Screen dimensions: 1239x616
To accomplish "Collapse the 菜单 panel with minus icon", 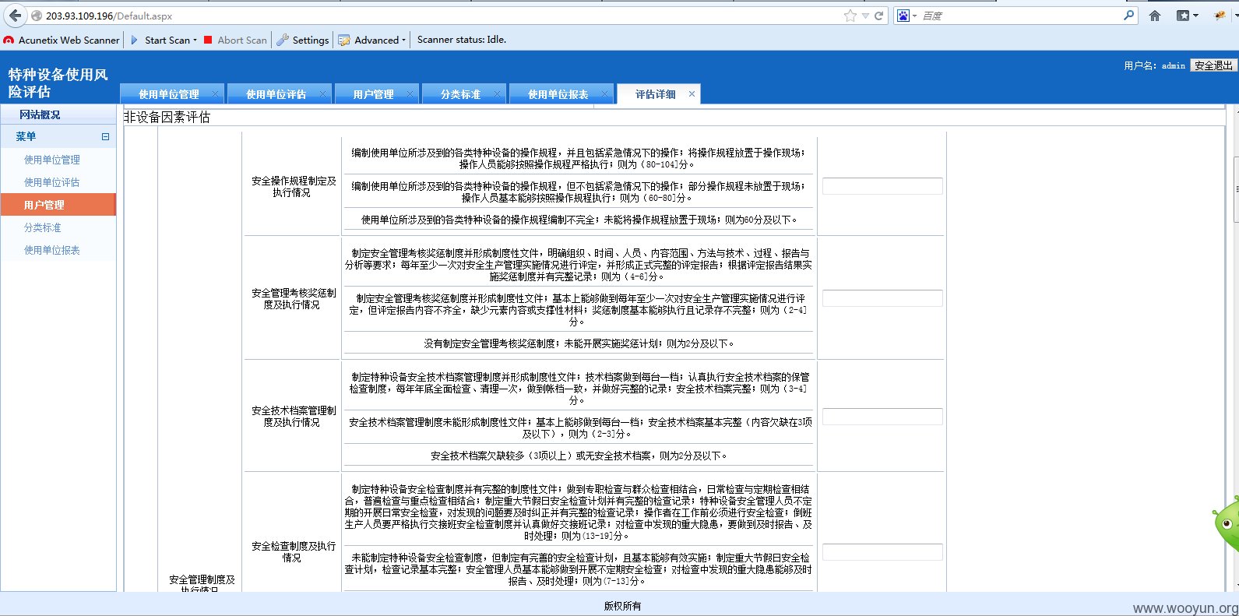I will click(105, 136).
